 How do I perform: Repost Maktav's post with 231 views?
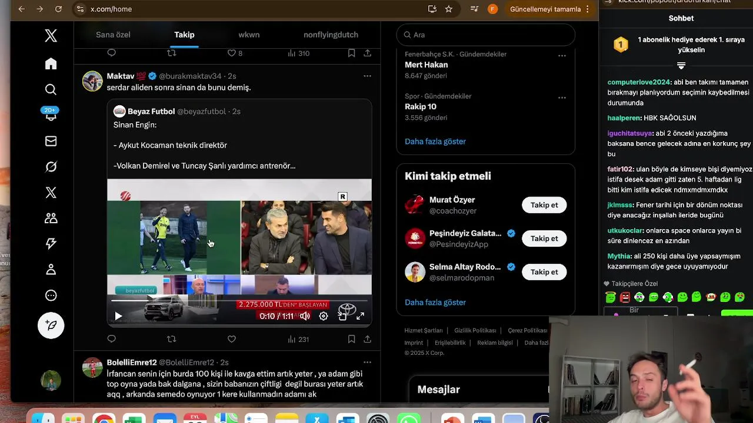click(x=172, y=339)
